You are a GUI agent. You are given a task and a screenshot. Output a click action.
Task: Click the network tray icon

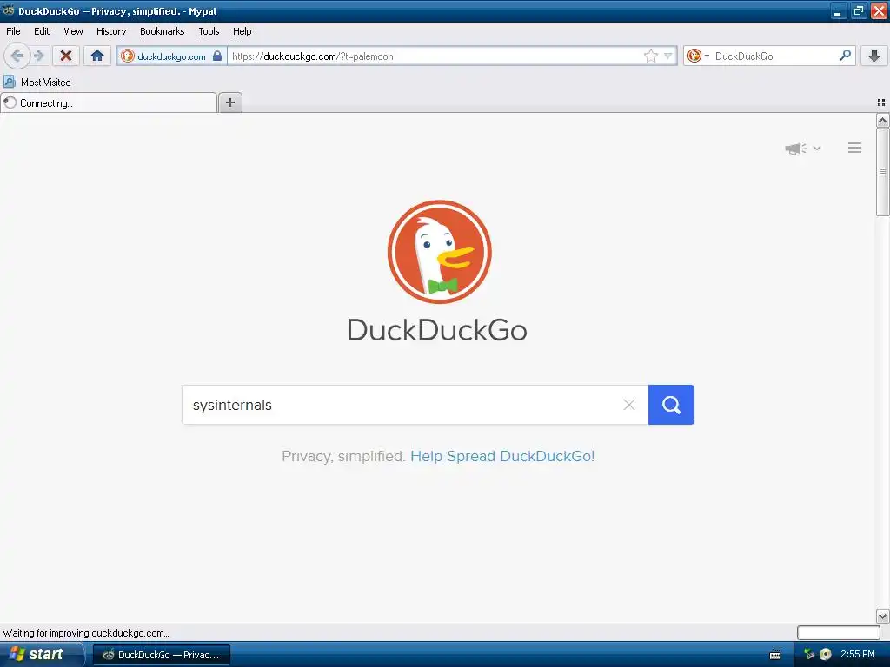(809, 654)
